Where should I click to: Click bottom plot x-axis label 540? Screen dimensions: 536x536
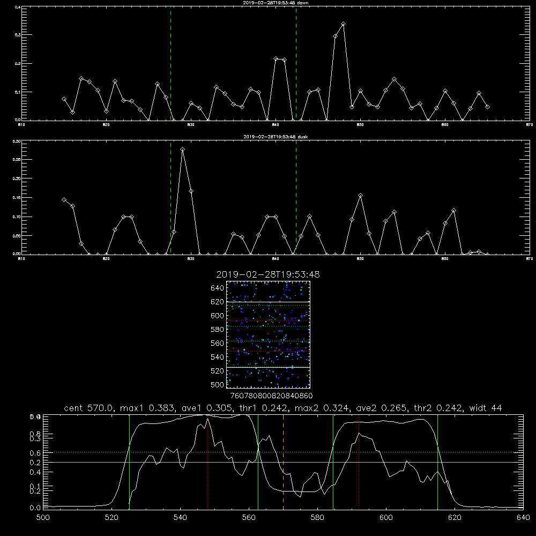point(180,518)
